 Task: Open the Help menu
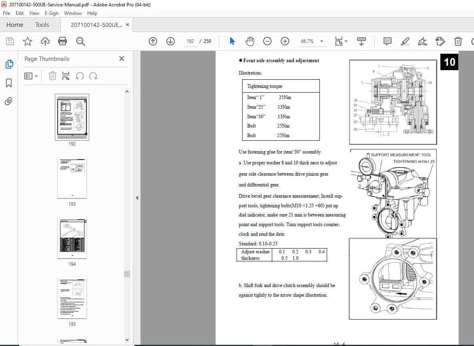coord(92,13)
